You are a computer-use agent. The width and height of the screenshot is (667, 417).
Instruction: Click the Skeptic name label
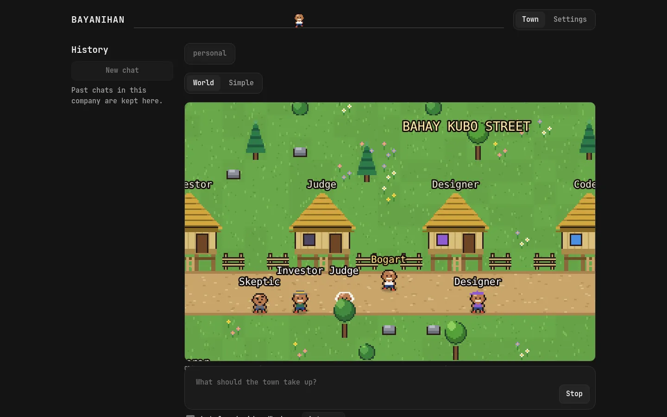point(259,282)
